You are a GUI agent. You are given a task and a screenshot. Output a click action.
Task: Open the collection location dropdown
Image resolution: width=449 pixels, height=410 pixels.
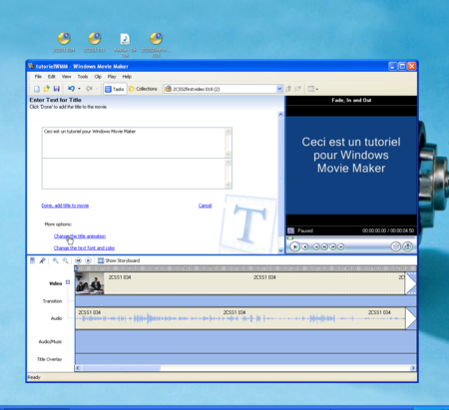tap(279, 89)
